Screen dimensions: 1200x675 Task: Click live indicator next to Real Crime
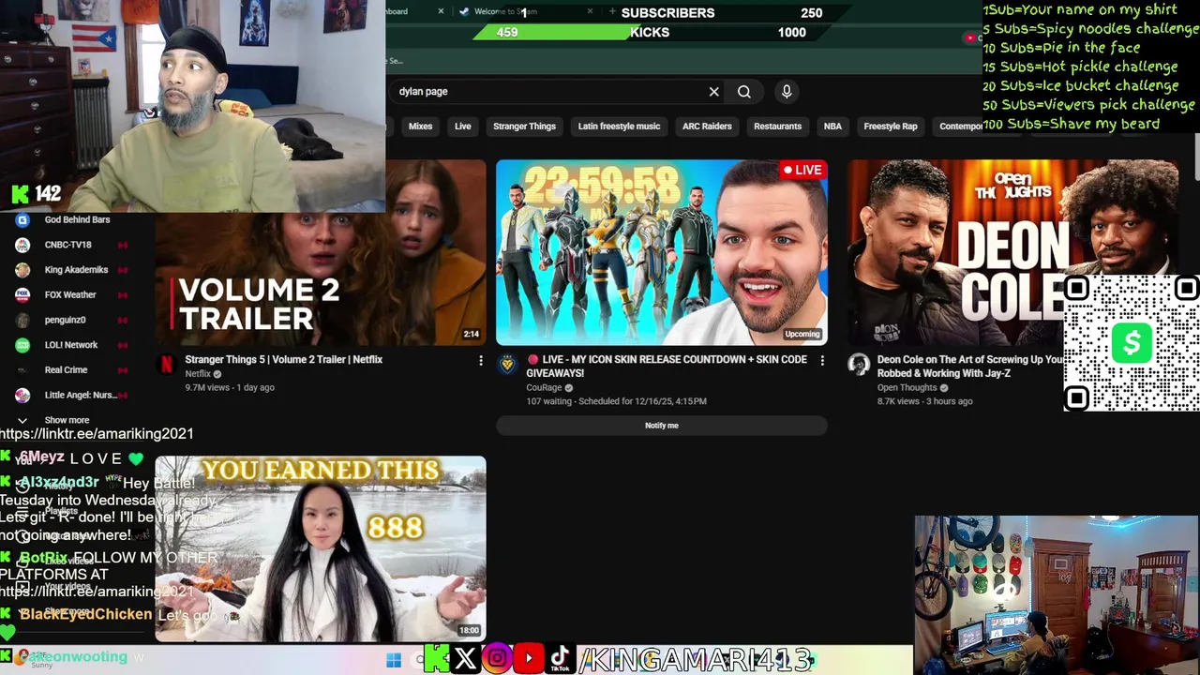(122, 370)
